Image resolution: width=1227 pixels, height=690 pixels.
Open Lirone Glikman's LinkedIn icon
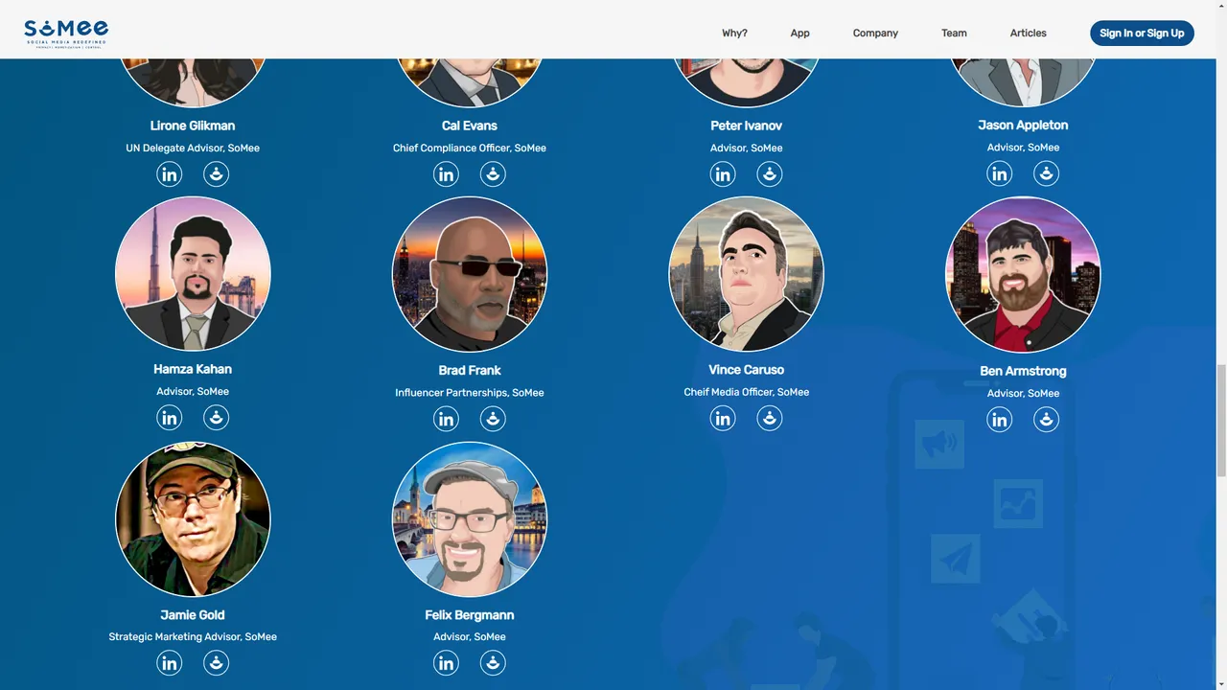click(x=170, y=174)
